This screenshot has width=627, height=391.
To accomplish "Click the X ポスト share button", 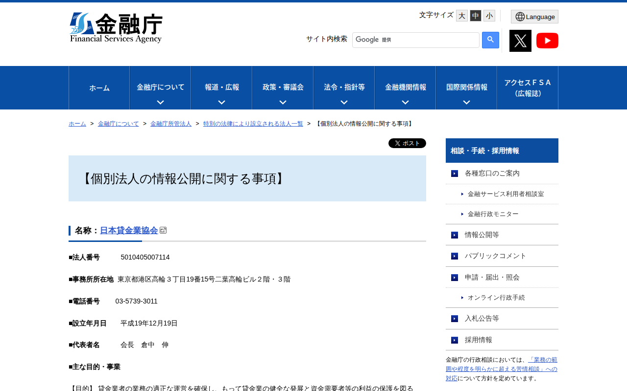I will click(407, 143).
